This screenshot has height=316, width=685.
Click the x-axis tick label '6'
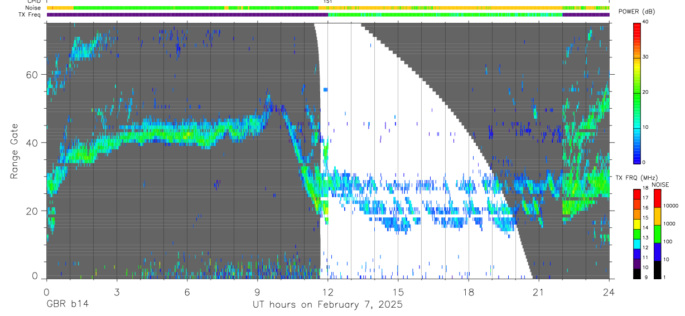click(187, 291)
